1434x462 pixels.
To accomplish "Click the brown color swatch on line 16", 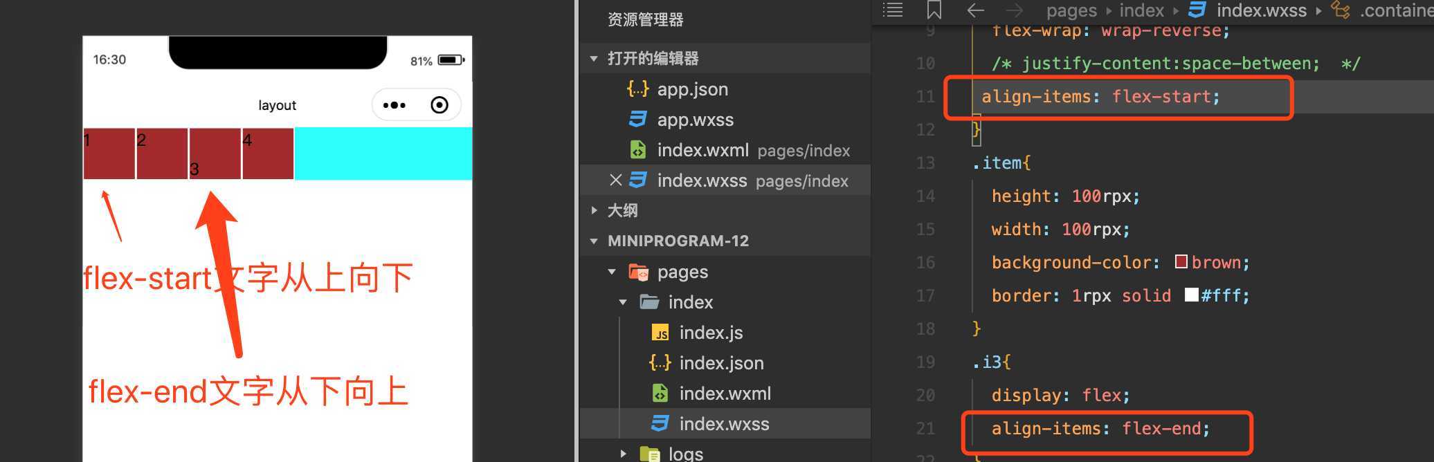I will (x=1181, y=261).
